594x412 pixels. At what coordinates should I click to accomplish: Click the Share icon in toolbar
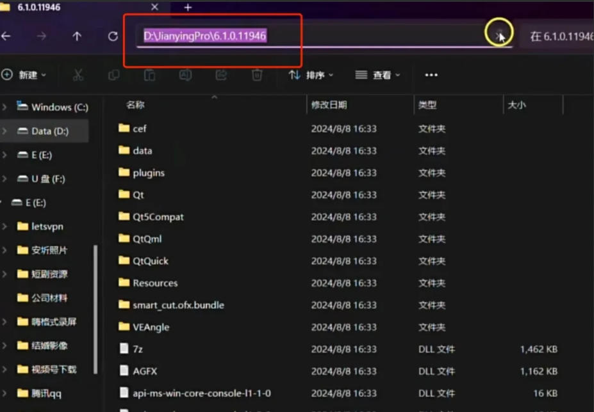coord(221,75)
